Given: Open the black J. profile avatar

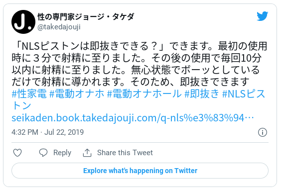Looking at the screenshot, I should coord(23,22).
